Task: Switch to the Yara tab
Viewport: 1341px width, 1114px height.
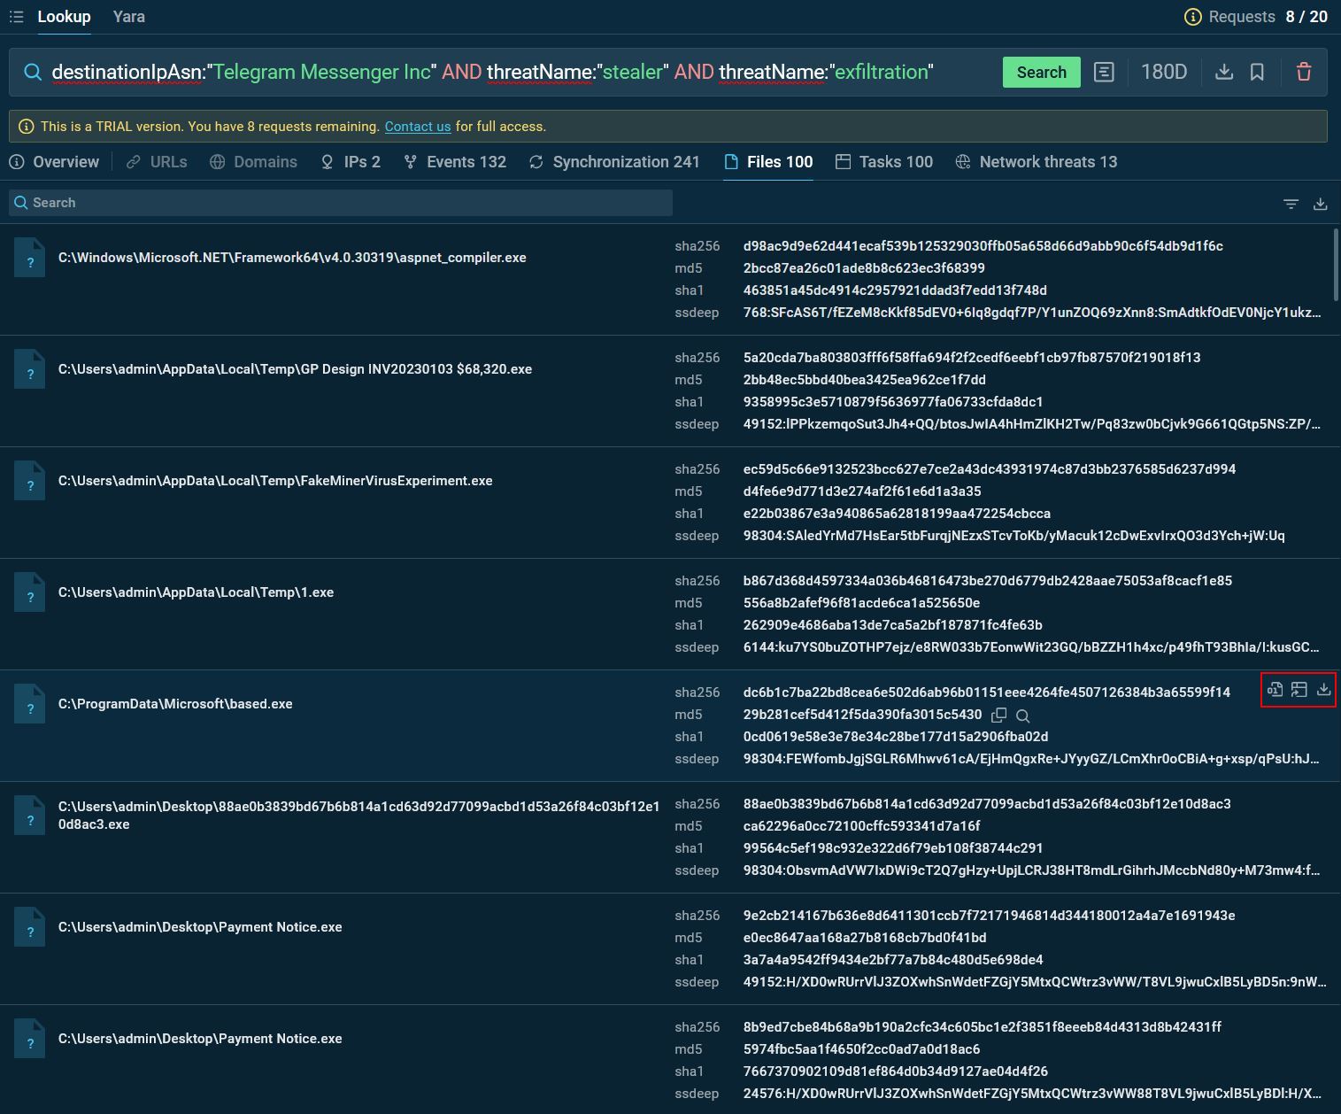Action: click(x=128, y=16)
